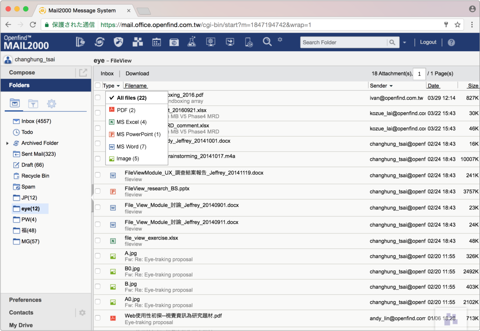The image size is (480, 331).
Task: Click the blocks module icon in toolbar
Action: coord(138,42)
